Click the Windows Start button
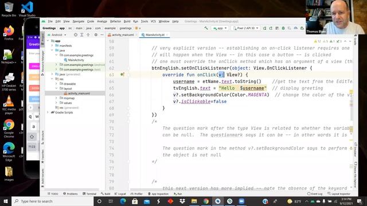367x206 pixels. pyautogui.click(x=6, y=201)
